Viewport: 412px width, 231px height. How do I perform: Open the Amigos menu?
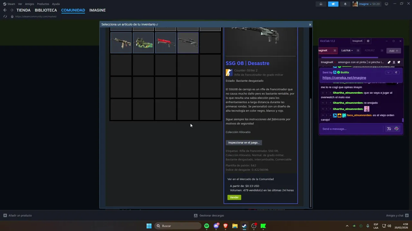30,4
